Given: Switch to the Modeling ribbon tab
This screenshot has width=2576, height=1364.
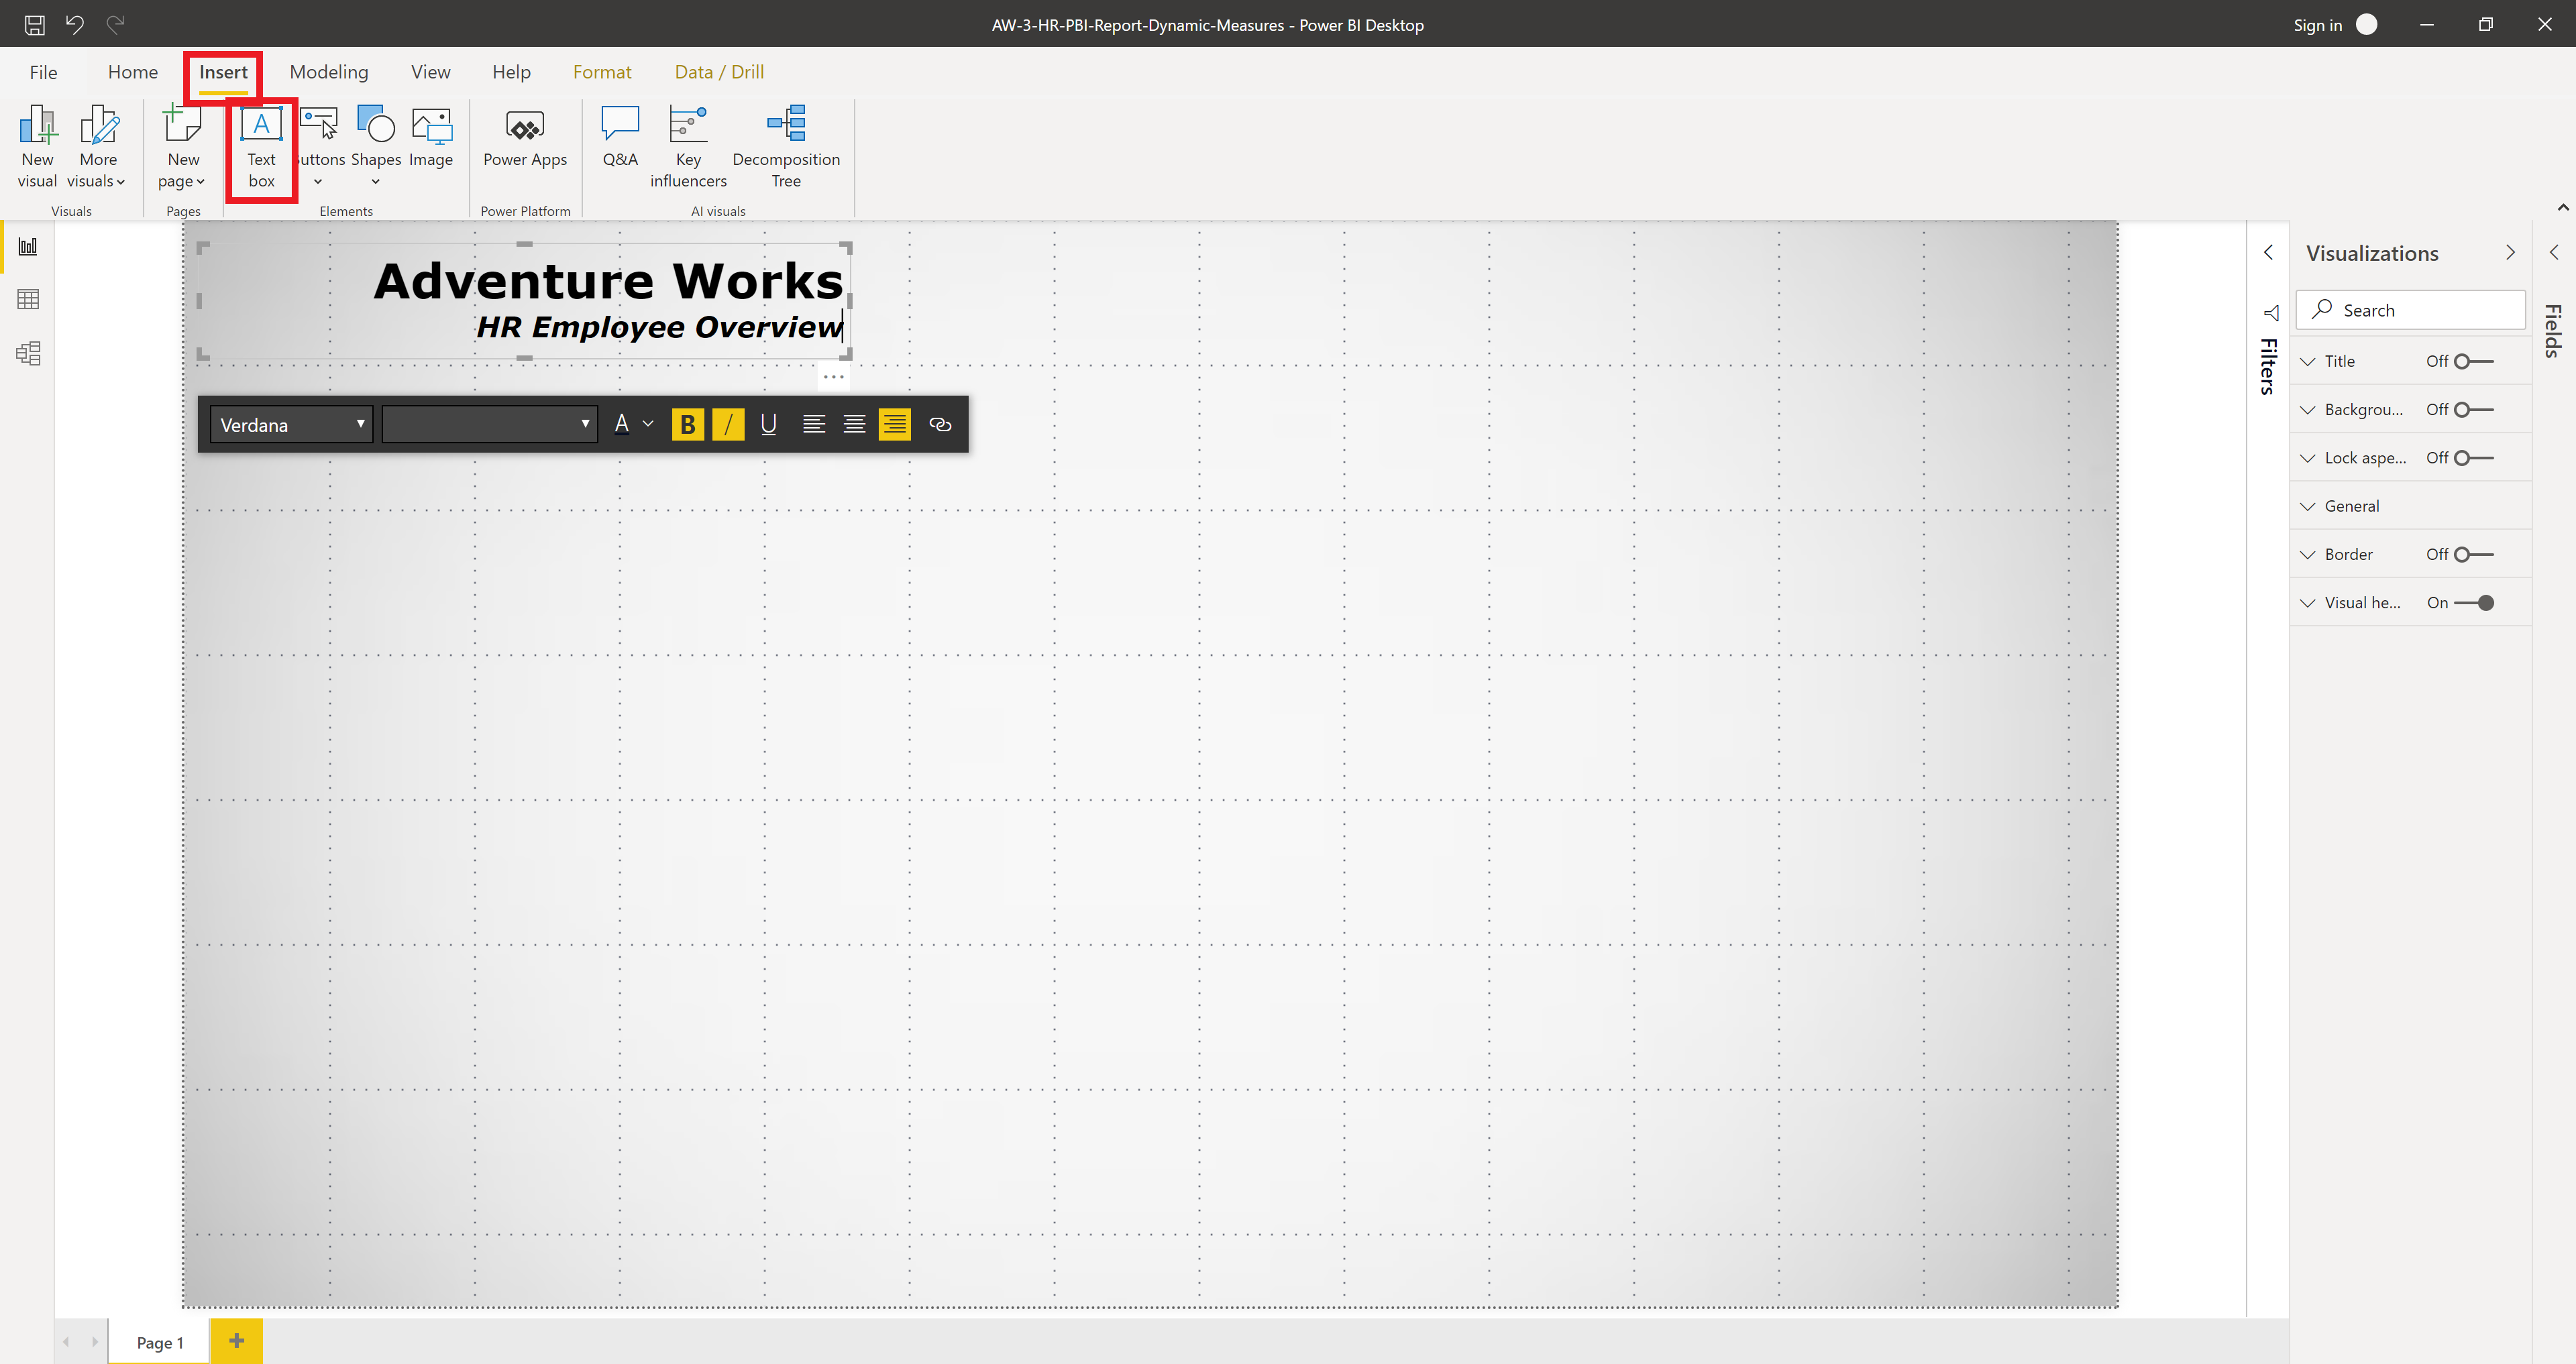Looking at the screenshot, I should pyautogui.click(x=329, y=71).
